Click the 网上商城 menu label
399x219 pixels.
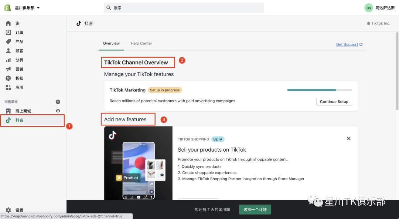pos(23,111)
